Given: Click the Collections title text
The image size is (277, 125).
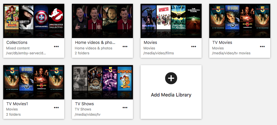Looking at the screenshot, I should click(x=17, y=42).
